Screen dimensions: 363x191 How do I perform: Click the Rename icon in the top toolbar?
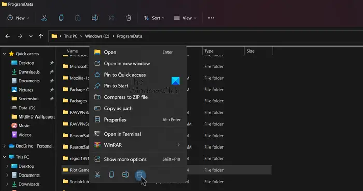coord(95,18)
